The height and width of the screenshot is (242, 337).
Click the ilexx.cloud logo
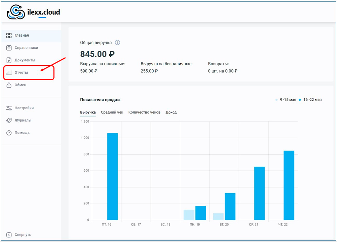pos(33,12)
